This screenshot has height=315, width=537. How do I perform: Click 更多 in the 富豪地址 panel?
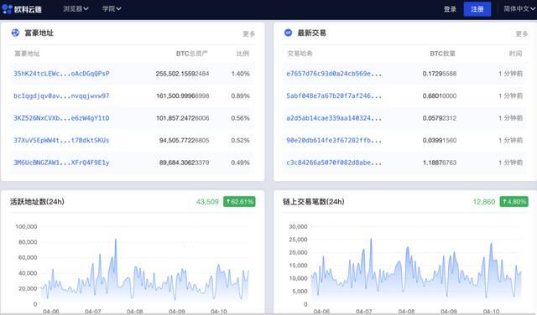249,34
